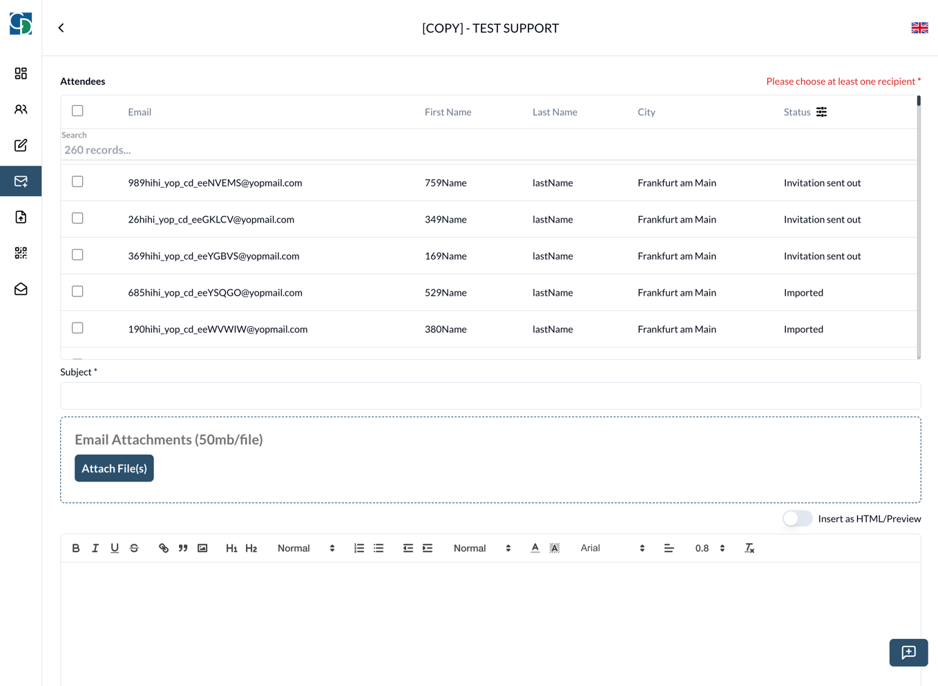Clear text formatting in editor

point(749,548)
